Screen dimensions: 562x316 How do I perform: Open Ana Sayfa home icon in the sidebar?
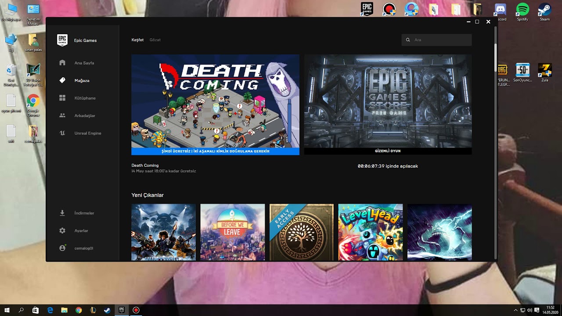62,63
